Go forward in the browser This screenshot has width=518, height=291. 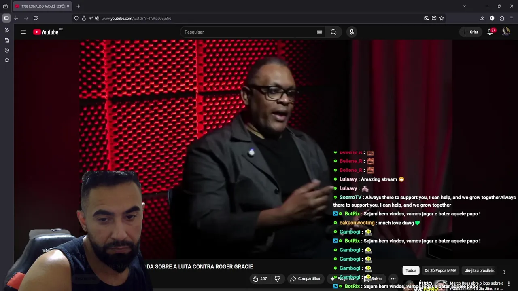click(x=26, y=18)
